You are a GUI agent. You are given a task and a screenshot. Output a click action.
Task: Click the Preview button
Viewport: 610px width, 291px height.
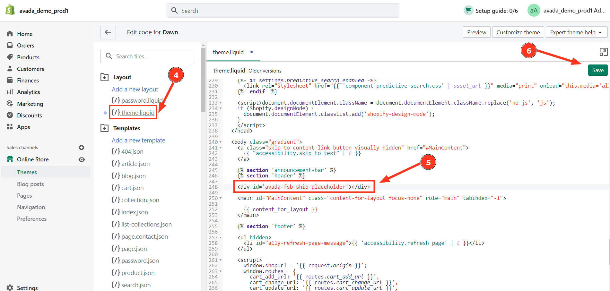(x=476, y=32)
